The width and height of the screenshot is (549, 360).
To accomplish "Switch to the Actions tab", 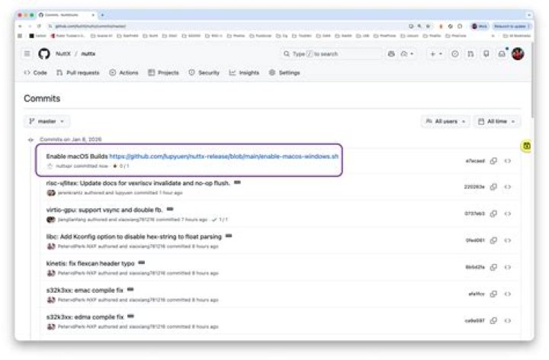I will point(124,72).
